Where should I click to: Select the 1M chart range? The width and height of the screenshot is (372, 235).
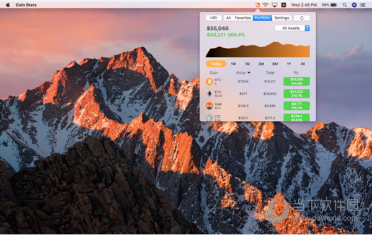coord(247,64)
